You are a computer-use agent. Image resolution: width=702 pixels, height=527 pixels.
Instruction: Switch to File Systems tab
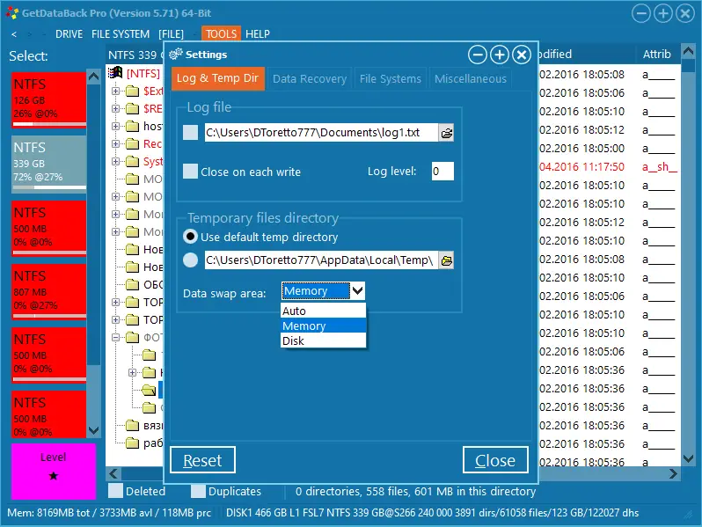391,79
